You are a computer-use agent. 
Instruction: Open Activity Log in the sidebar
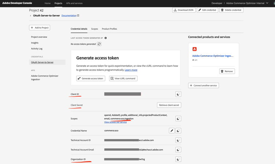click(x=37, y=49)
